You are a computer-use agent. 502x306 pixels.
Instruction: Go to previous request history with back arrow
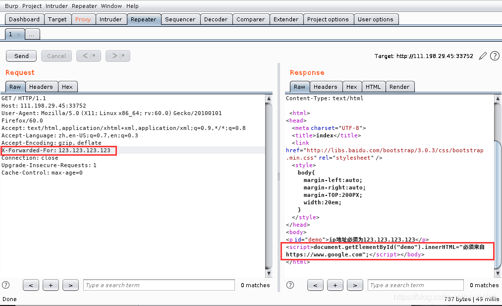(85, 56)
